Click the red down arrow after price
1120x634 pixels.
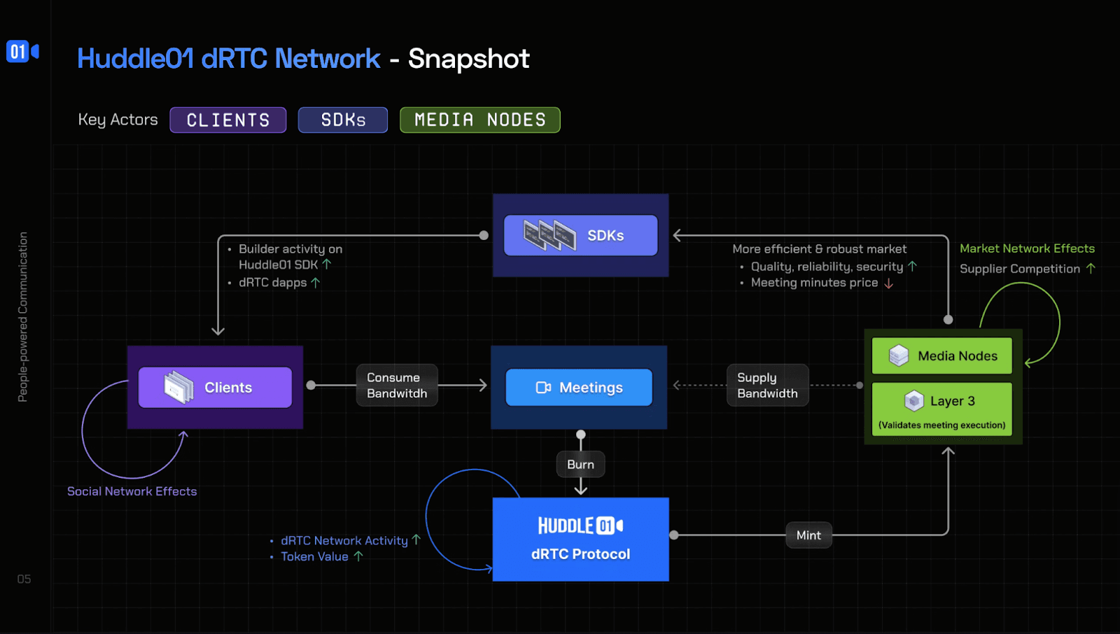(889, 283)
